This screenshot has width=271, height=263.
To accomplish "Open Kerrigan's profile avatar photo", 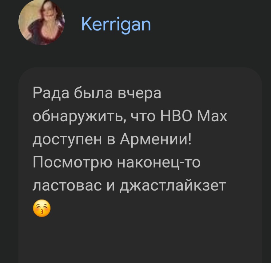I will (x=42, y=22).
